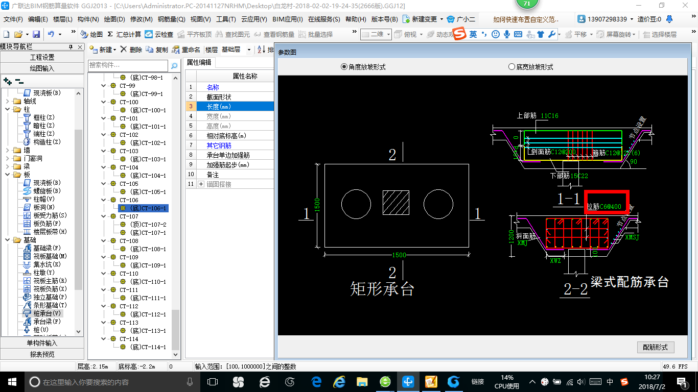Click the 复制 copy component button

point(157,50)
